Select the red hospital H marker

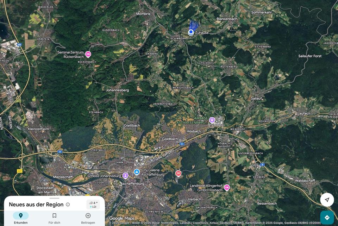click(179, 173)
